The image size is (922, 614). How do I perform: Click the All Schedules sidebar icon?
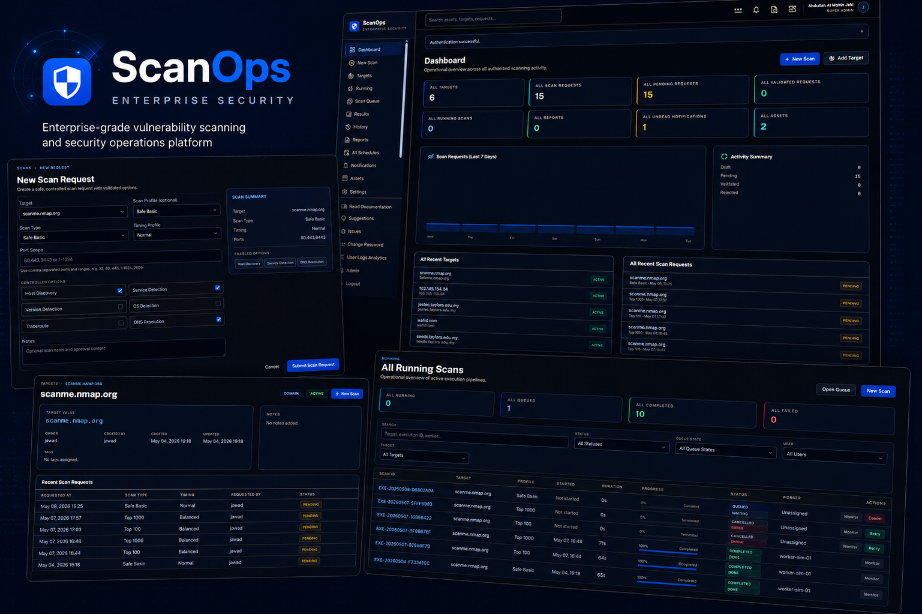coord(347,152)
